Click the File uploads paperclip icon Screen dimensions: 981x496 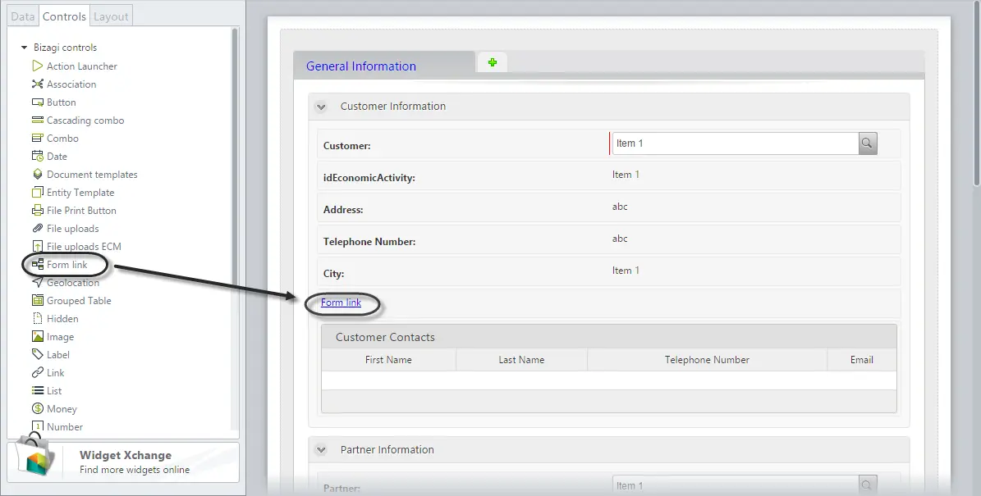pos(38,229)
